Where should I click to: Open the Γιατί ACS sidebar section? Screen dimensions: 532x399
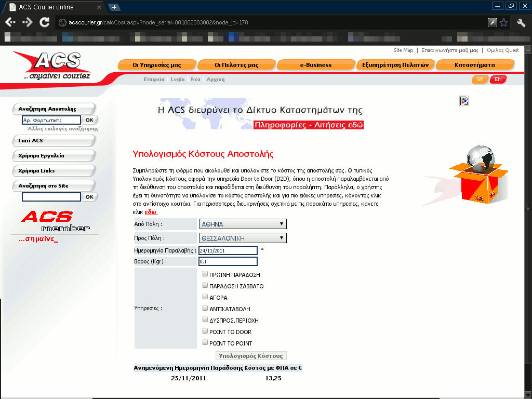(x=54, y=140)
